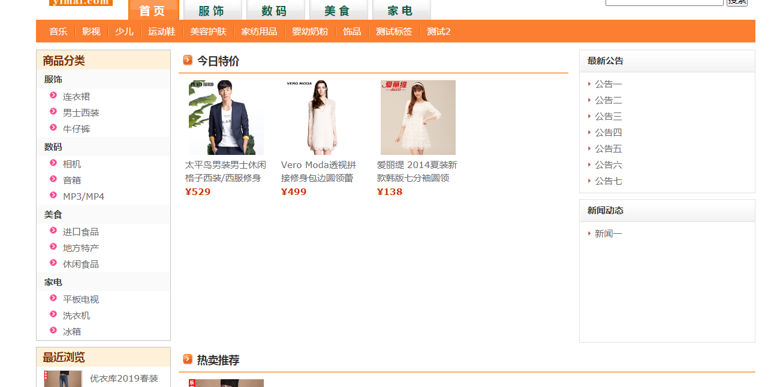
Task: Open the 爱丽缇 lace dress product image
Action: click(x=418, y=117)
